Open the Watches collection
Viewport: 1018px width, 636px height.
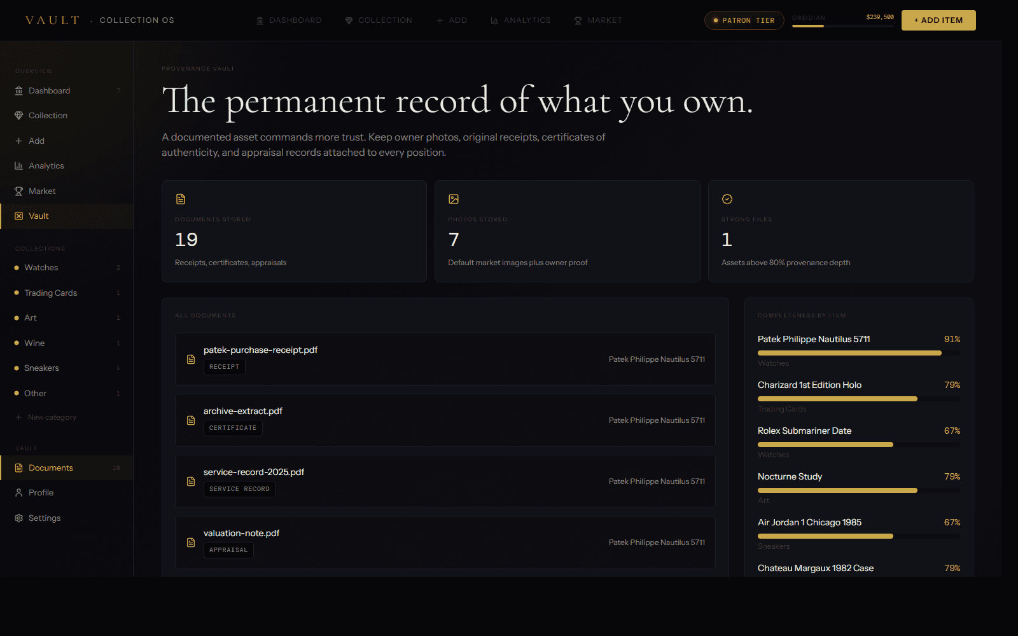pyautogui.click(x=67, y=268)
